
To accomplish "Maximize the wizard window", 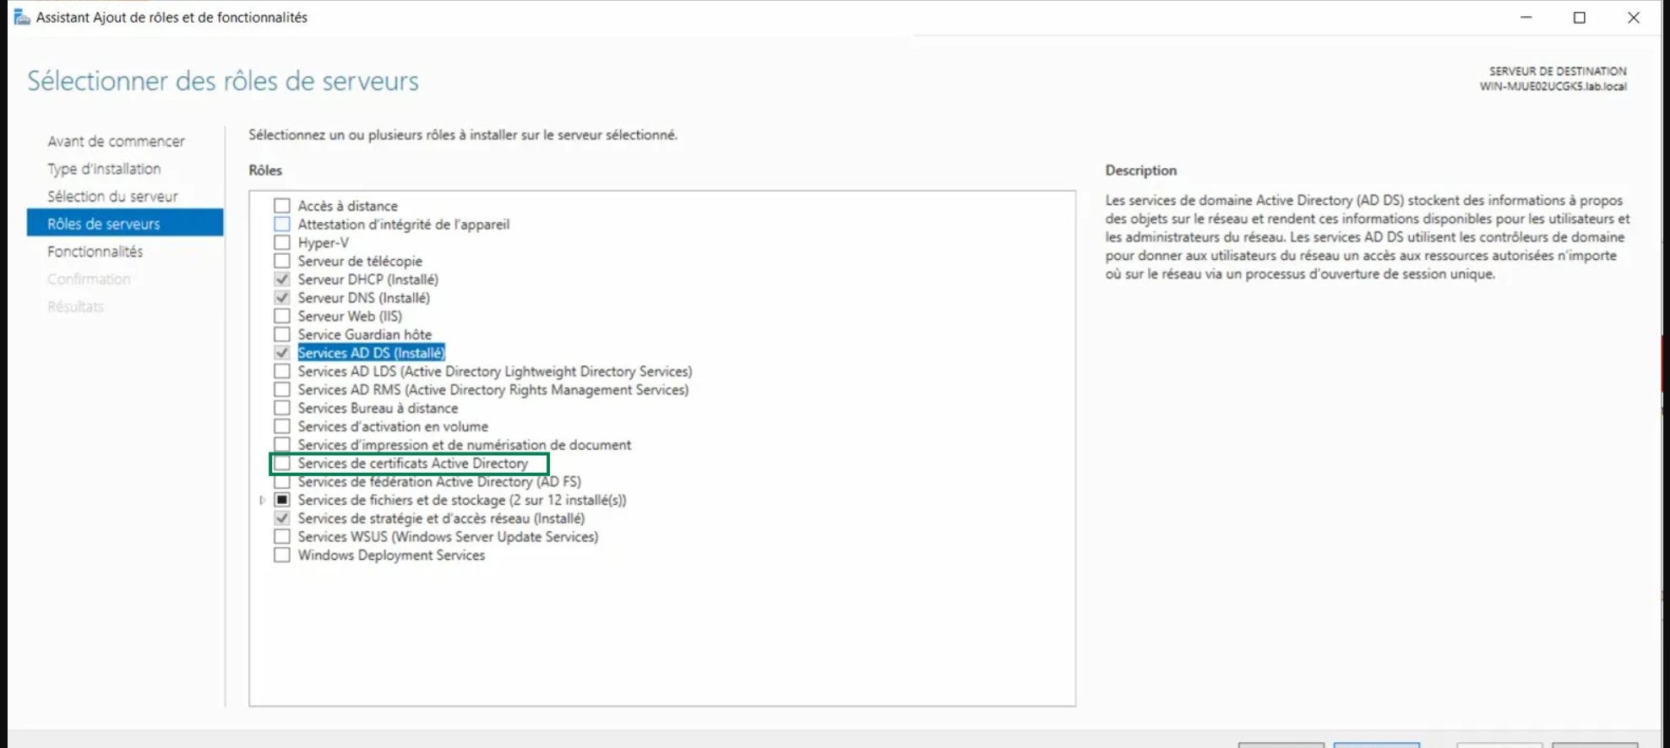I will coord(1579,18).
